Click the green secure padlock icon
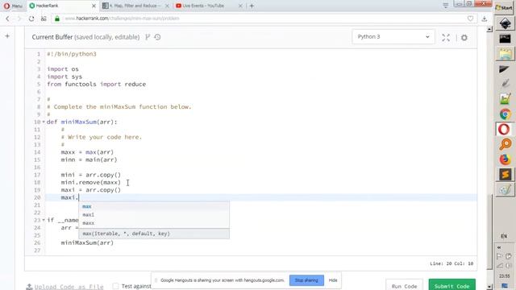The height and width of the screenshot is (290, 516). click(57, 19)
